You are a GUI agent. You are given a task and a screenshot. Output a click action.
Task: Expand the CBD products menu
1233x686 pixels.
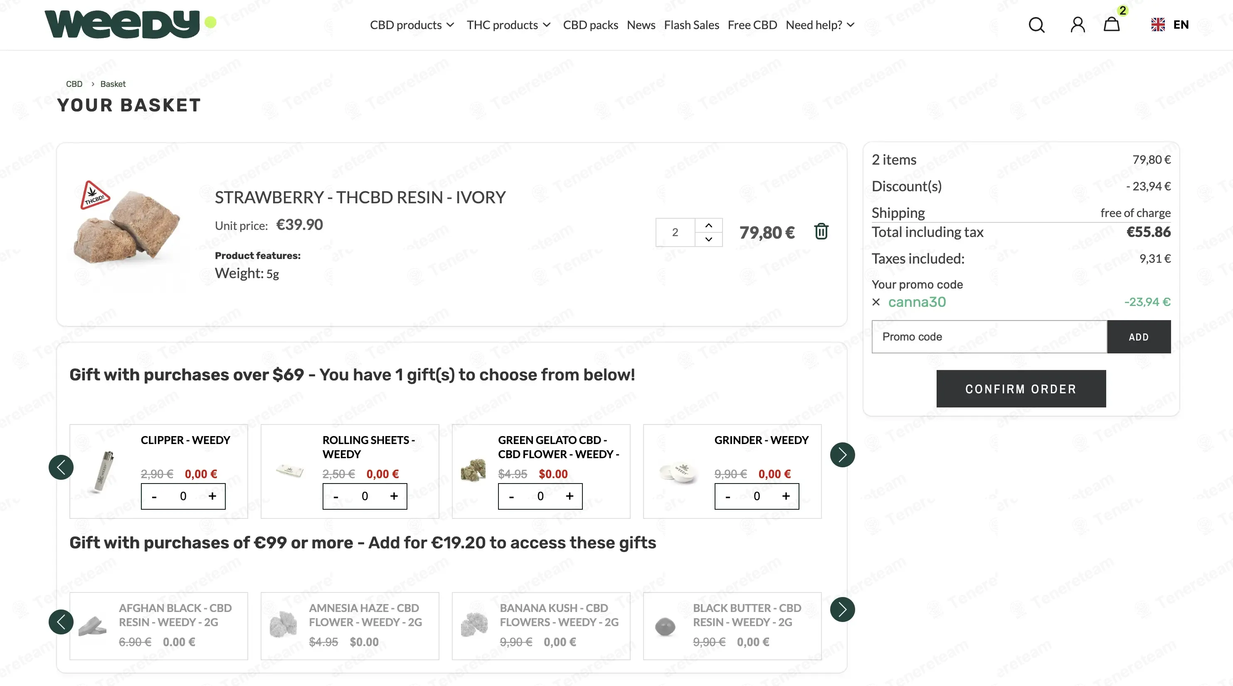[x=412, y=25]
